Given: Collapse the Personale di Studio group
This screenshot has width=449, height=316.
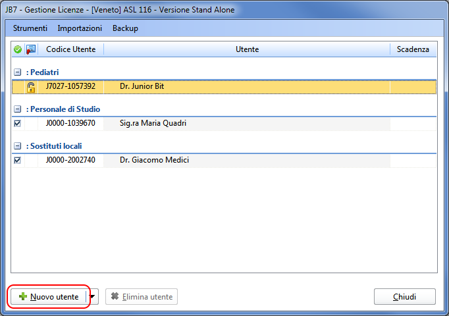Looking at the screenshot, I should tap(17, 109).
